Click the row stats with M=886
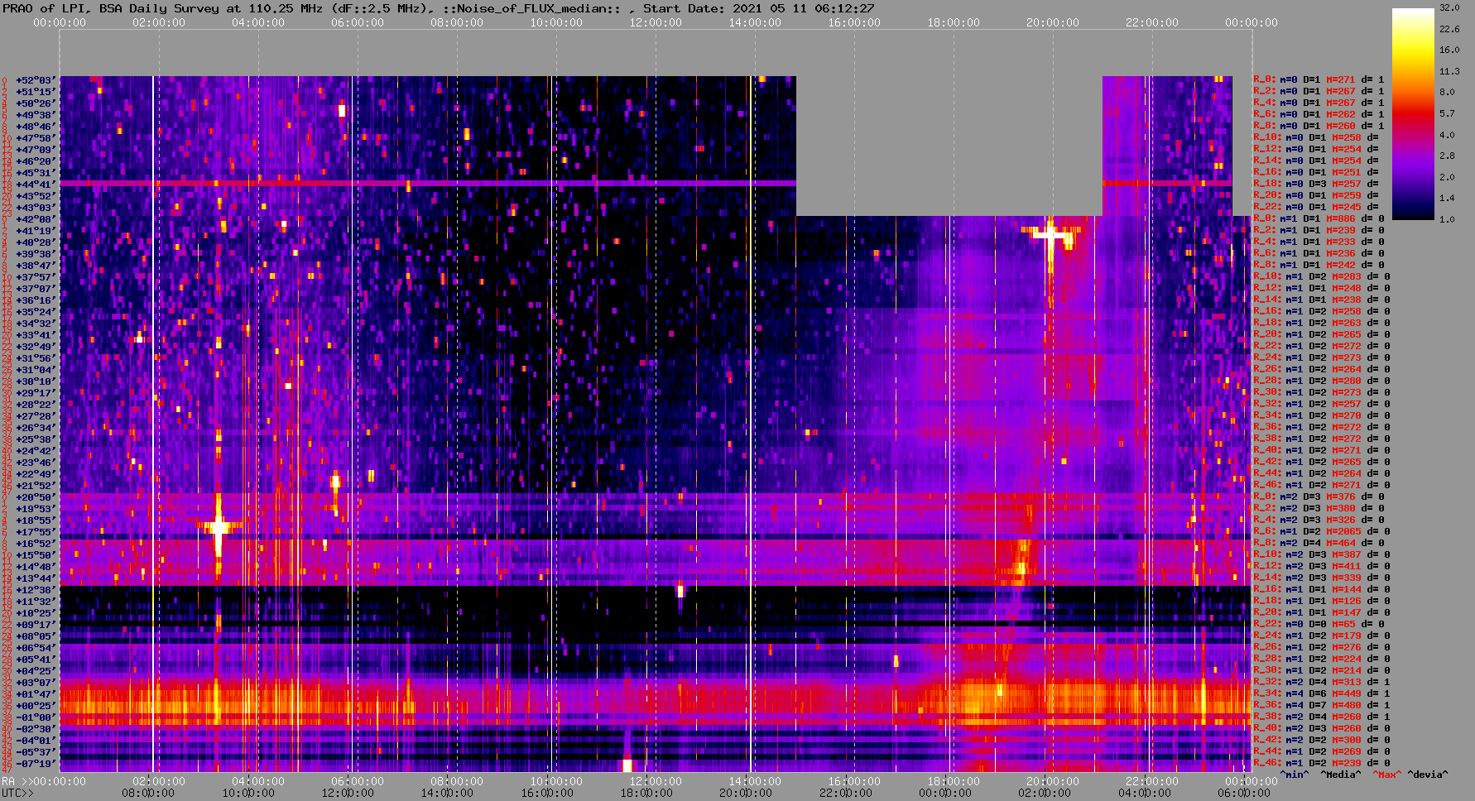Viewport: 1475px width, 801px height. coord(1319,219)
